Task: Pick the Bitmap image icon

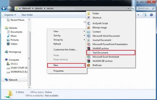Action: pyautogui.click(x=89, y=28)
